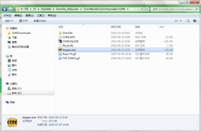Select the keygen.exe file icon in the list
201x132 pixels.
click(x=60, y=50)
